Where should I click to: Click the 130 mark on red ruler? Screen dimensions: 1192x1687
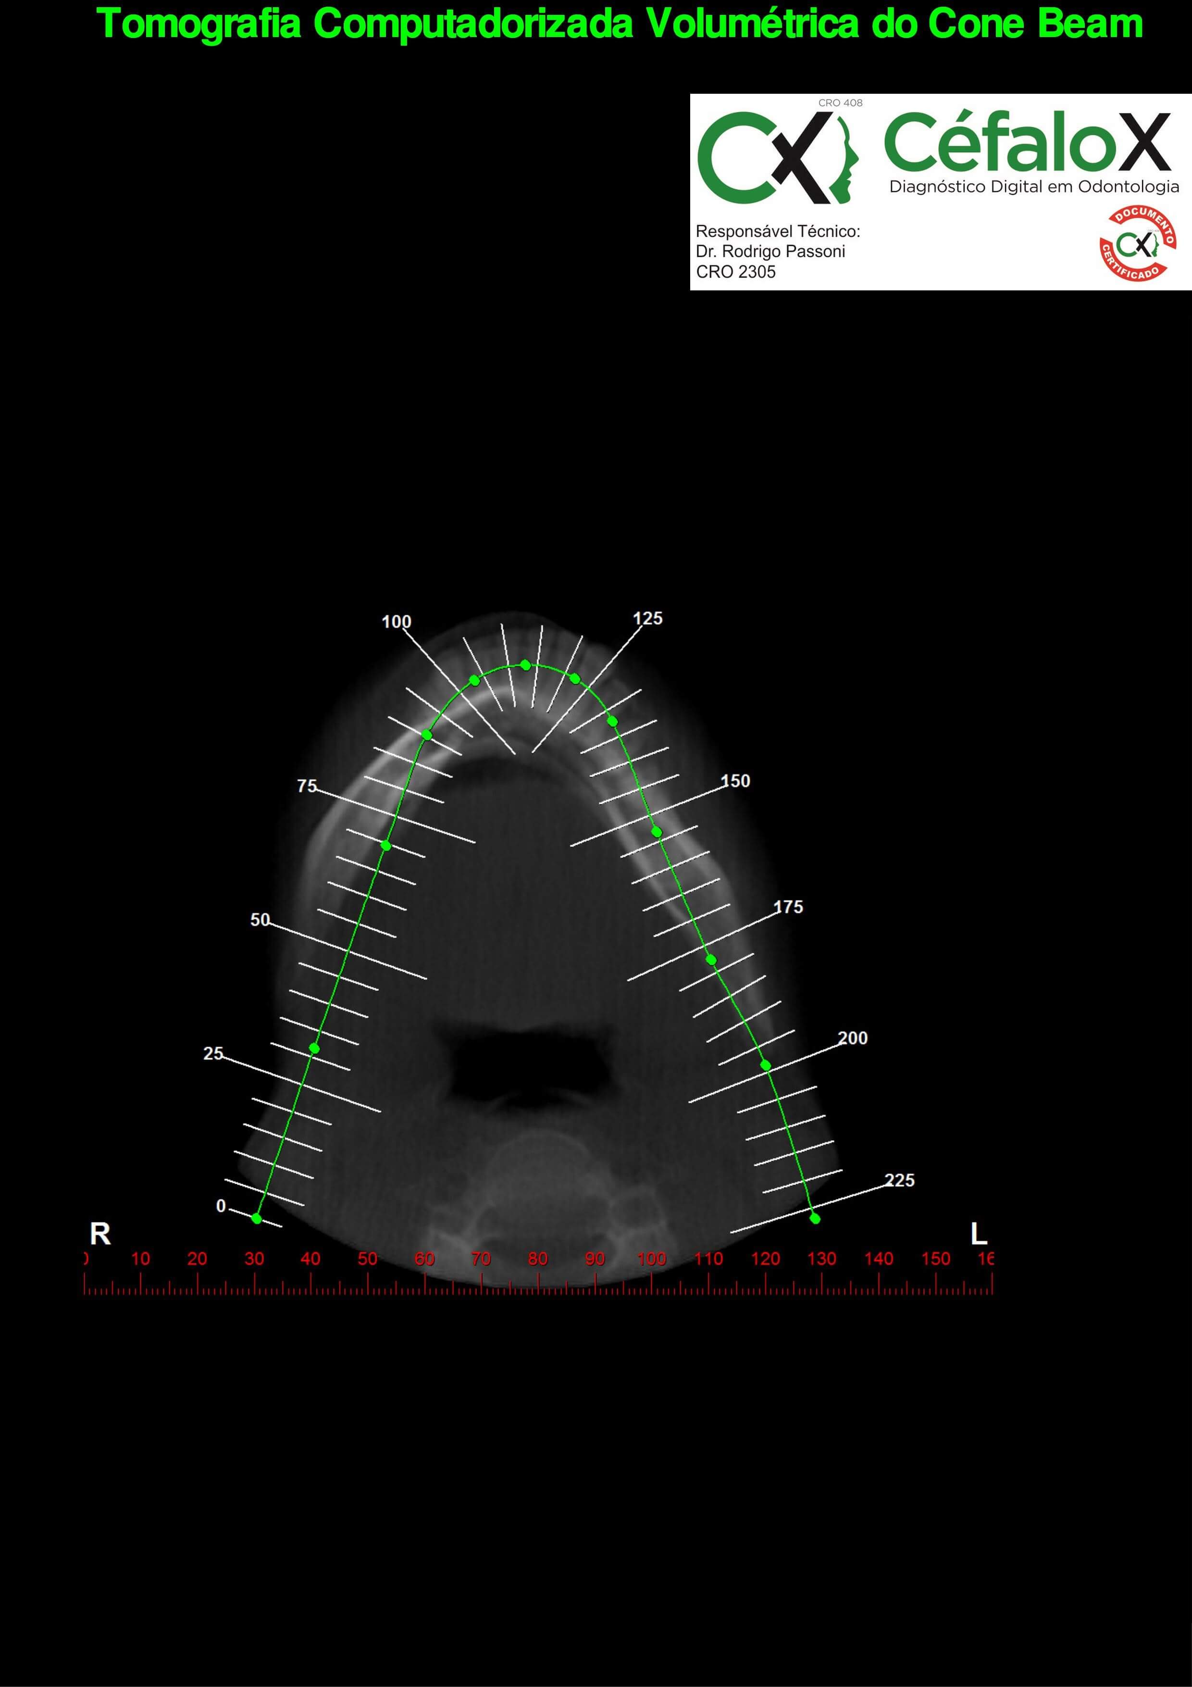click(x=822, y=1259)
